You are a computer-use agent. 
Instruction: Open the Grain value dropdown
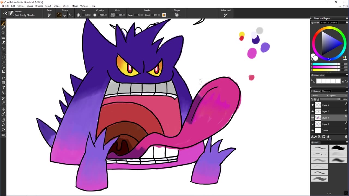point(124,15)
